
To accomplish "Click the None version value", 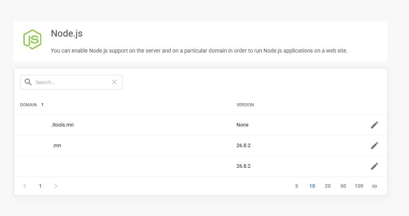I will coord(242,125).
